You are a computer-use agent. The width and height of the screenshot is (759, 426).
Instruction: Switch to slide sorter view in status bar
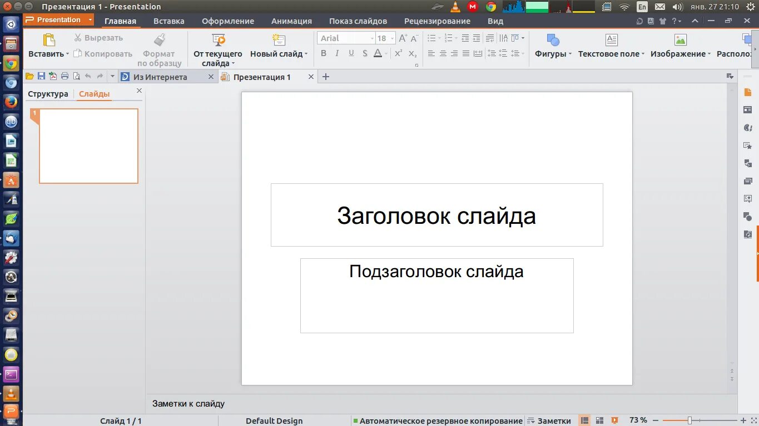(x=599, y=420)
